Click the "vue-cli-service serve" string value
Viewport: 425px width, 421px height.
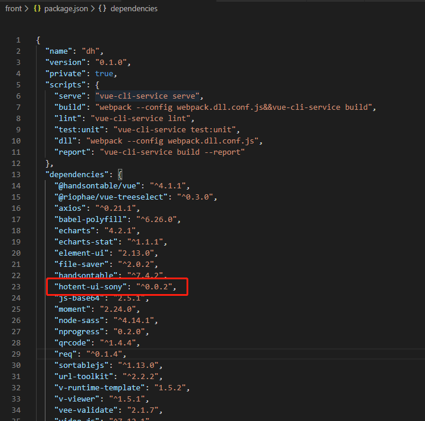149,96
